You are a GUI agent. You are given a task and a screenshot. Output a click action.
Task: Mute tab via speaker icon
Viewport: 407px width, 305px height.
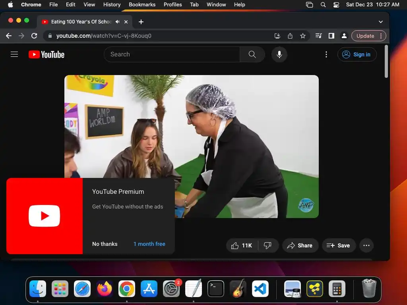point(118,22)
